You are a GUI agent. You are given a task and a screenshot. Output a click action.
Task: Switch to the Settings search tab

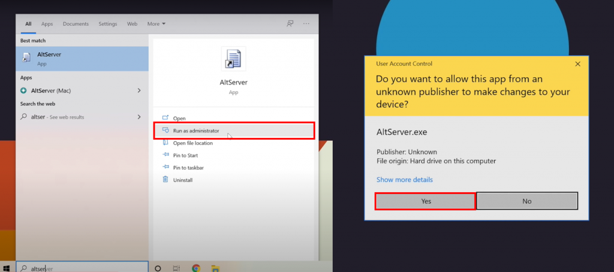coord(108,24)
